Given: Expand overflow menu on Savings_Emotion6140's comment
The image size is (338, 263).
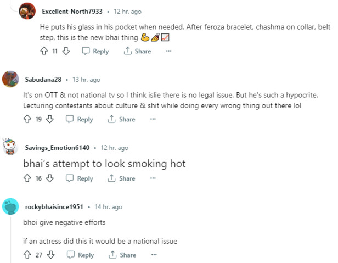Looking at the screenshot, I should [153, 178].
